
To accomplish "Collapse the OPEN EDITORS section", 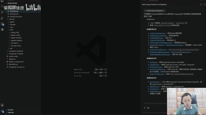I will (x=6, y=3).
